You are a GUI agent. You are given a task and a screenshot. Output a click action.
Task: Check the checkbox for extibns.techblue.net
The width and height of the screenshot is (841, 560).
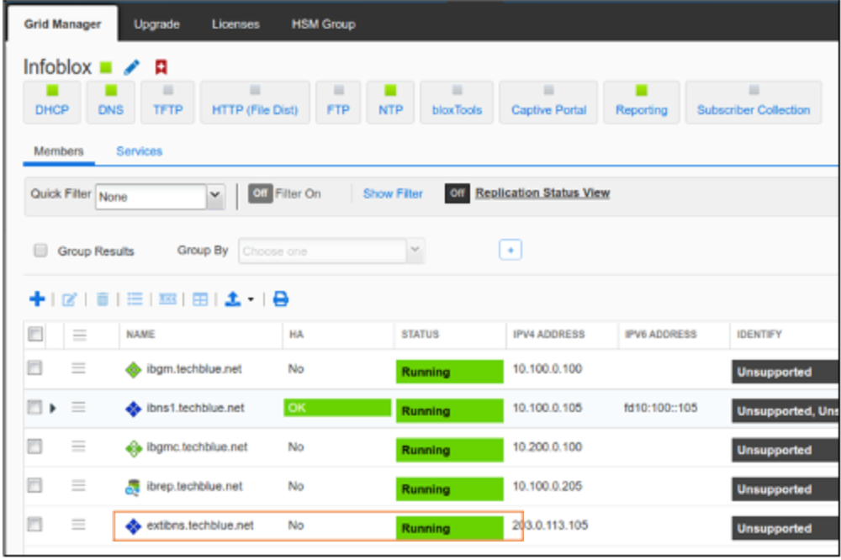coord(34,524)
